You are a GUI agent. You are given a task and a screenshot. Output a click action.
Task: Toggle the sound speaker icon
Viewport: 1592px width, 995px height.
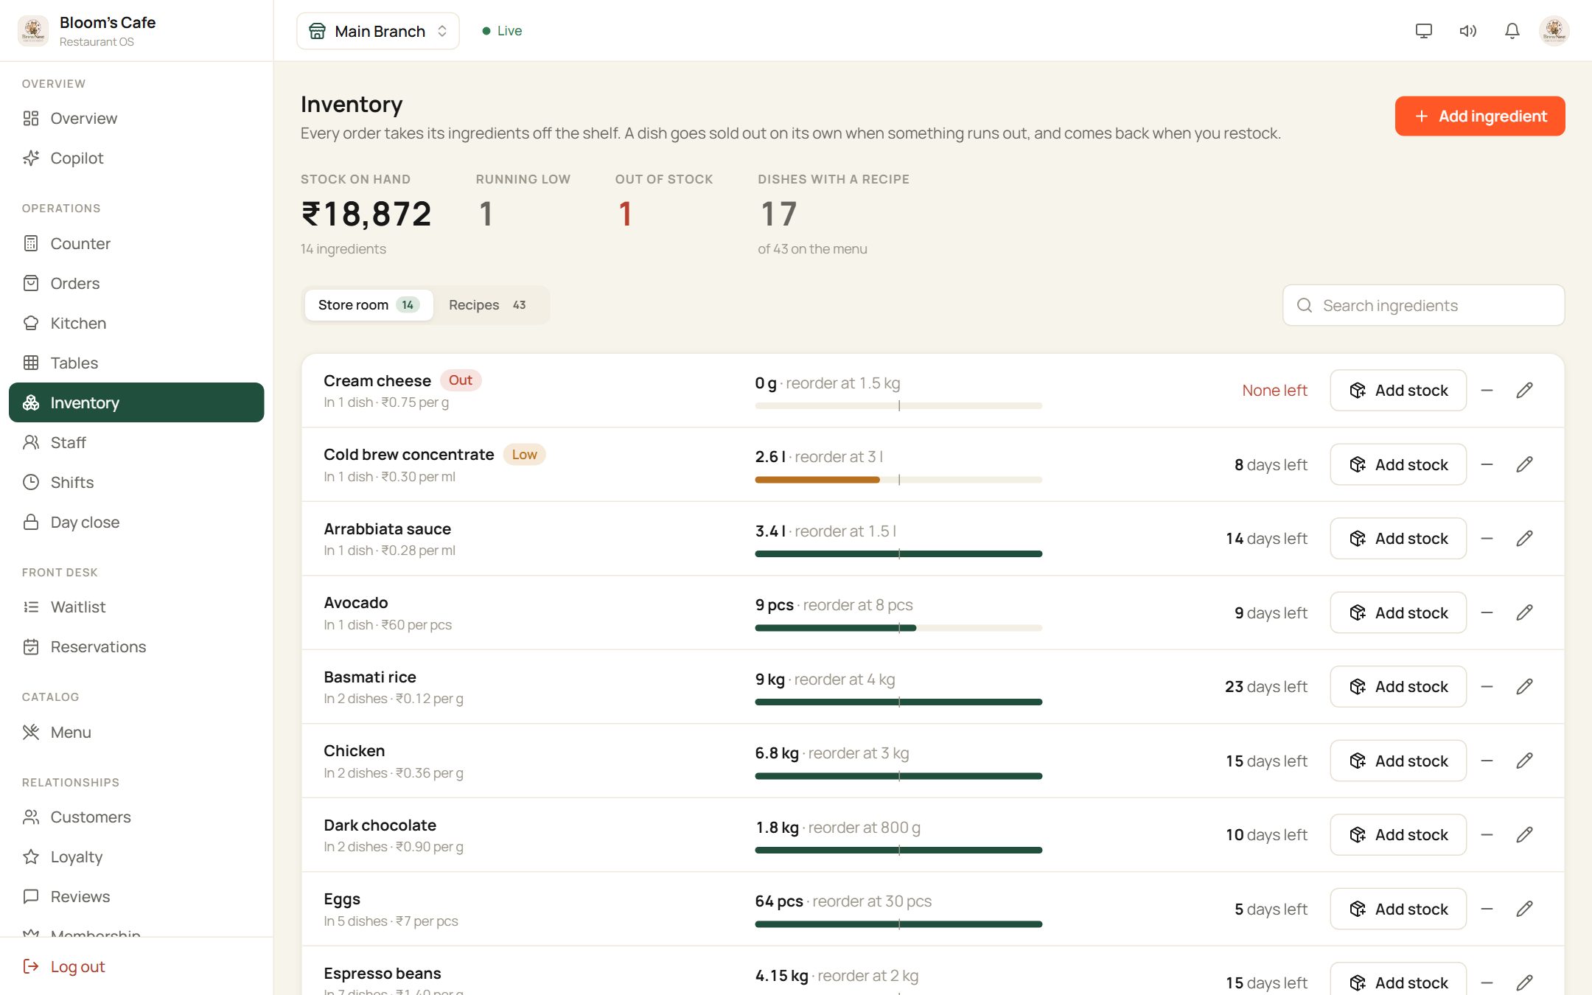click(1467, 31)
